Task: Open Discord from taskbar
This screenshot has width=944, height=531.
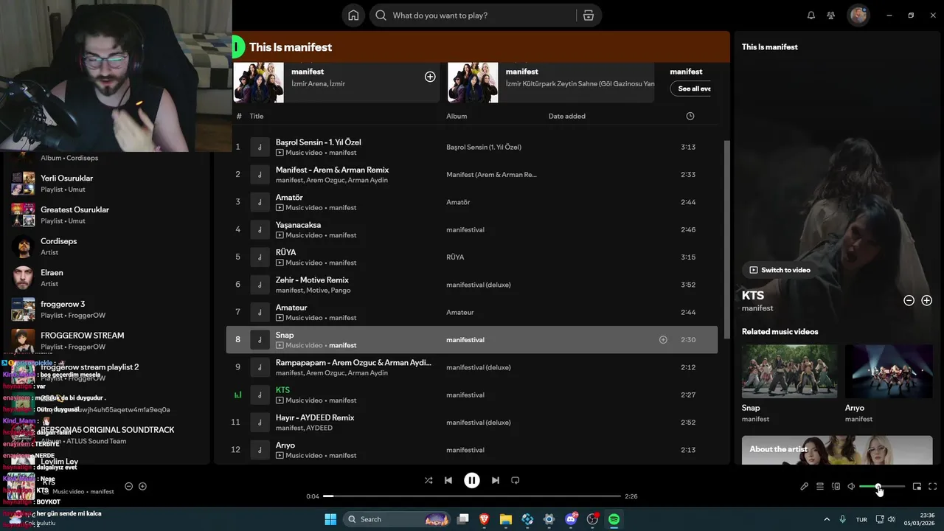Action: point(571,519)
